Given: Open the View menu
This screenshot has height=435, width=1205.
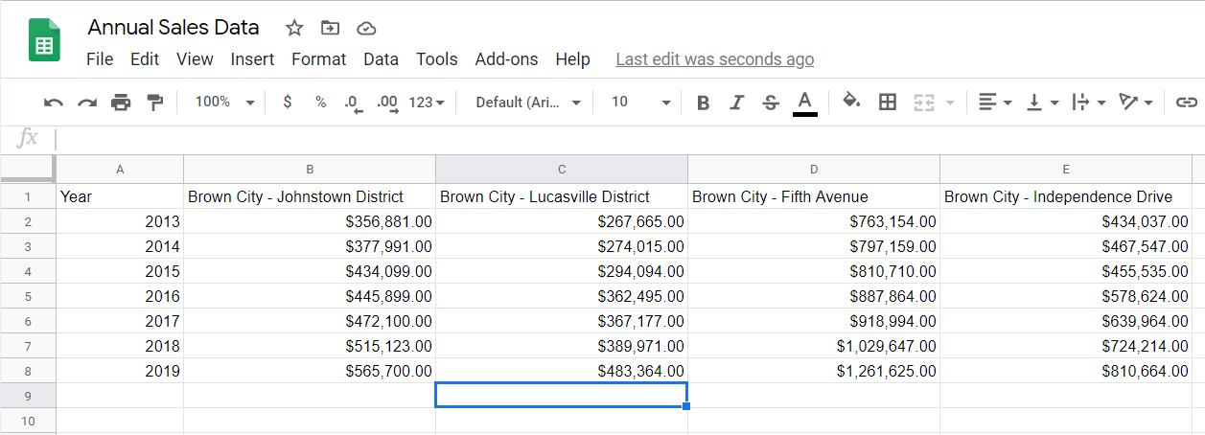Looking at the screenshot, I should click(x=195, y=59).
